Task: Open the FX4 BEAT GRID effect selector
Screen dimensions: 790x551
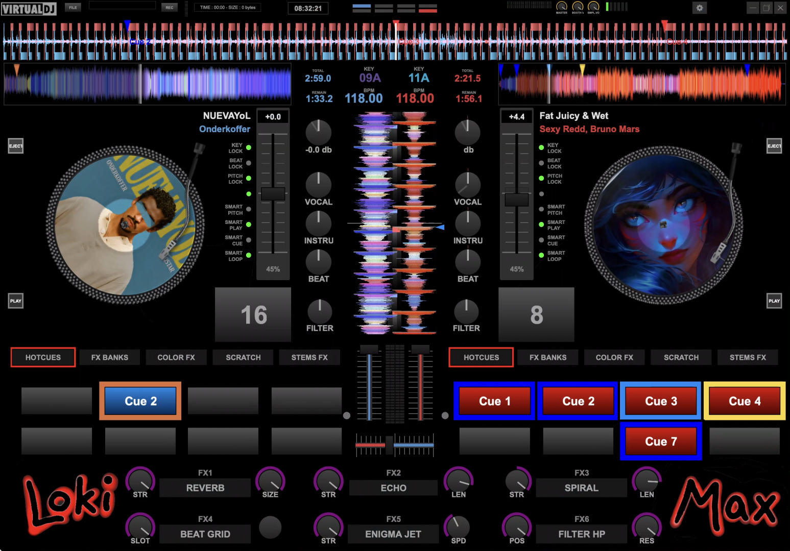Action: click(x=205, y=534)
